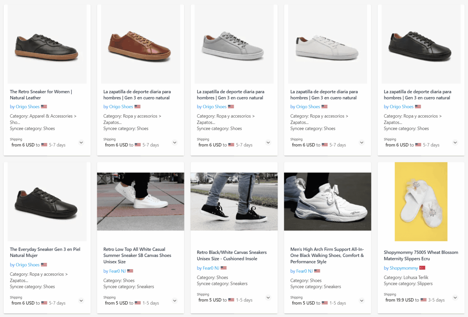Click the US flag in Shopymommy slippers shipping row
The image size is (468, 317).
pyautogui.click(x=424, y=300)
